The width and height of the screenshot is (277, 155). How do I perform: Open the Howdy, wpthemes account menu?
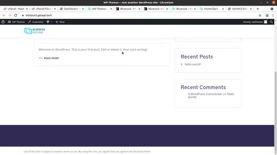click(x=255, y=22)
